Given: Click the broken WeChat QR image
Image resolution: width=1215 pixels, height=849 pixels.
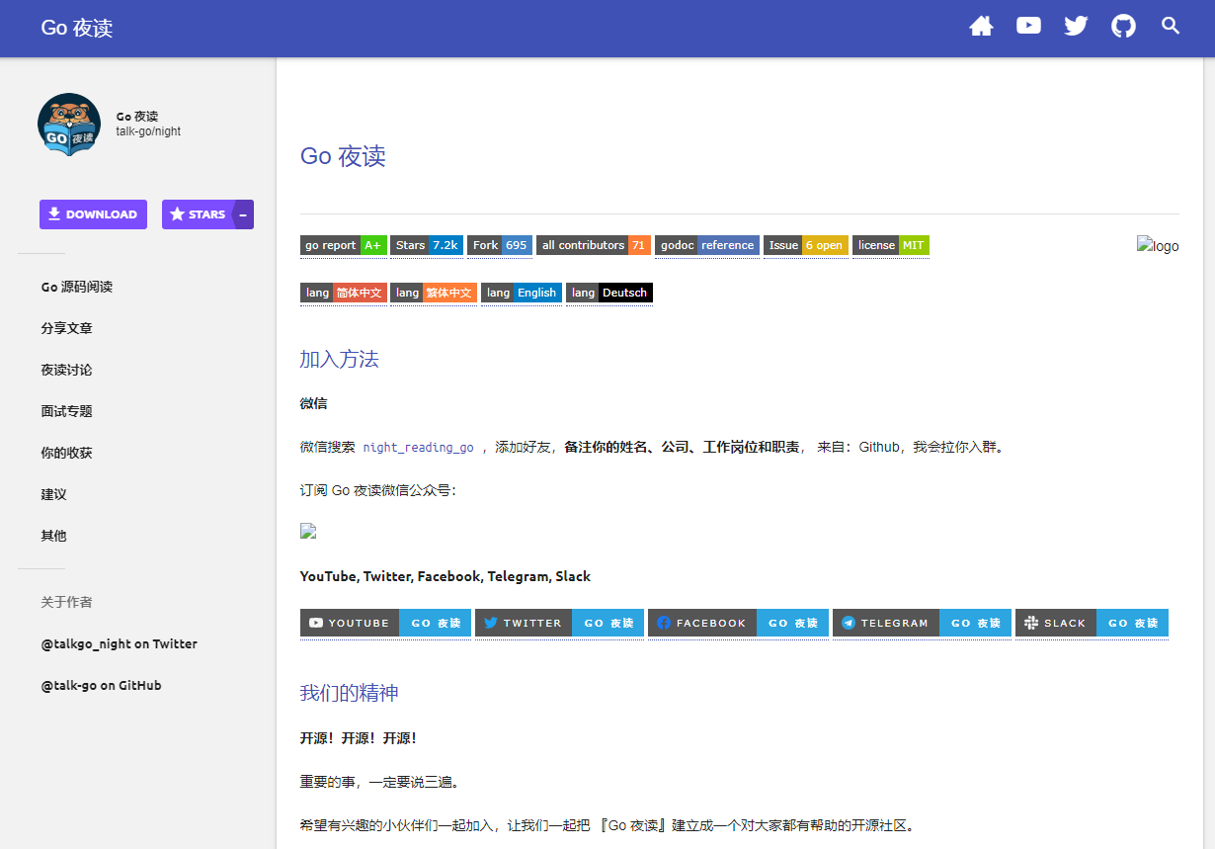Looking at the screenshot, I should click(x=308, y=531).
